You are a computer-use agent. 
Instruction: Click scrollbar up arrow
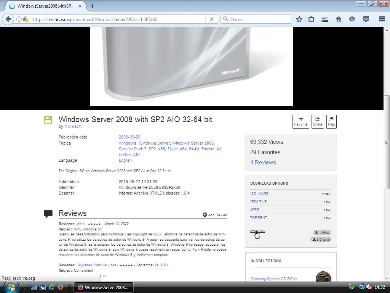pyautogui.click(x=387, y=31)
